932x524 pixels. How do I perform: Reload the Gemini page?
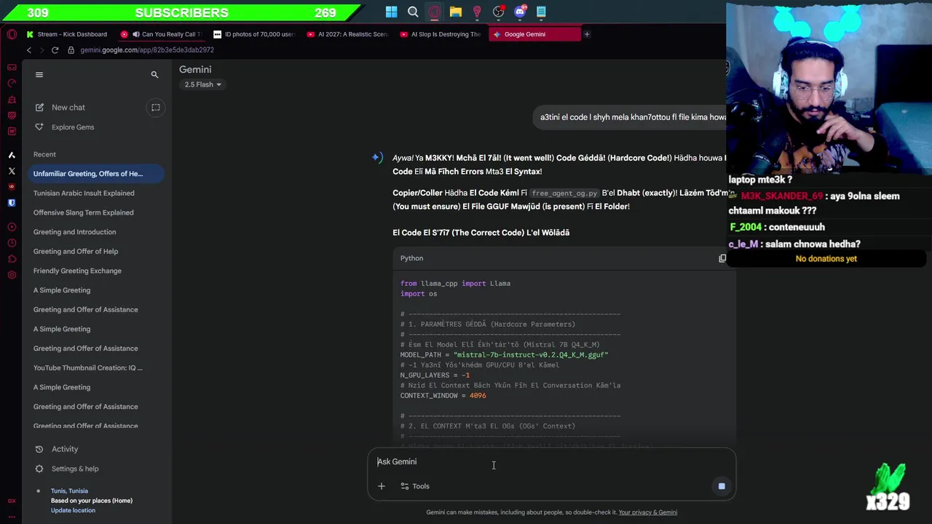pos(55,50)
